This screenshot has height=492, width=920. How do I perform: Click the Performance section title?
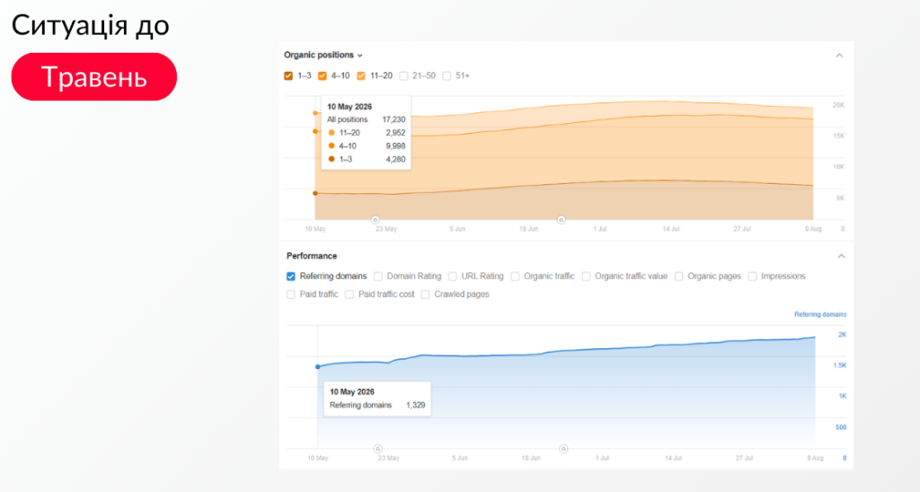pyautogui.click(x=312, y=256)
